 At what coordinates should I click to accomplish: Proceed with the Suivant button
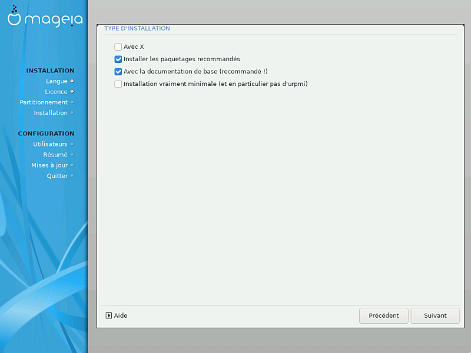pos(435,315)
